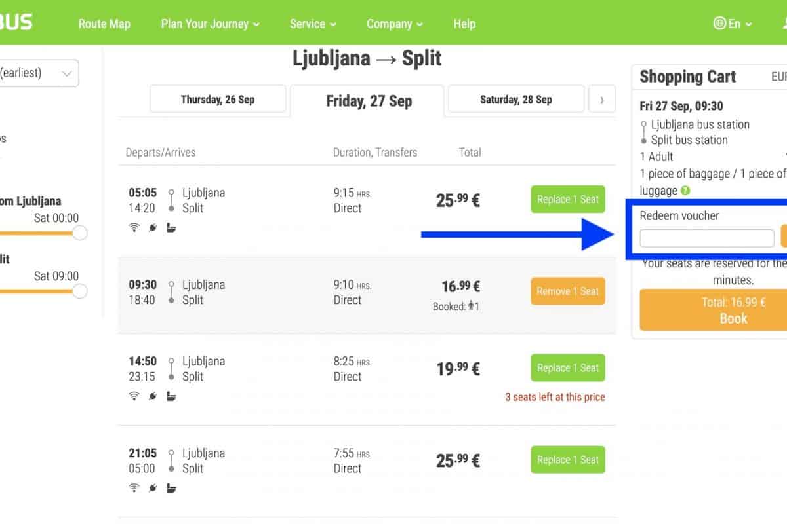Click the power outlet icon on the 14:50 trip
The width and height of the screenshot is (787, 524).
[153, 396]
